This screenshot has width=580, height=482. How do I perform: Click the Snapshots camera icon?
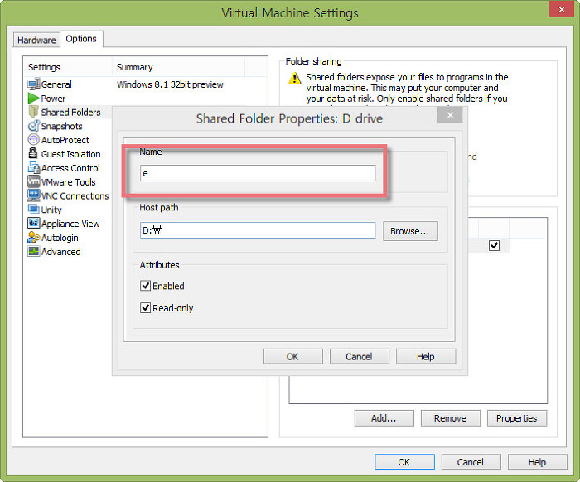[x=34, y=126]
